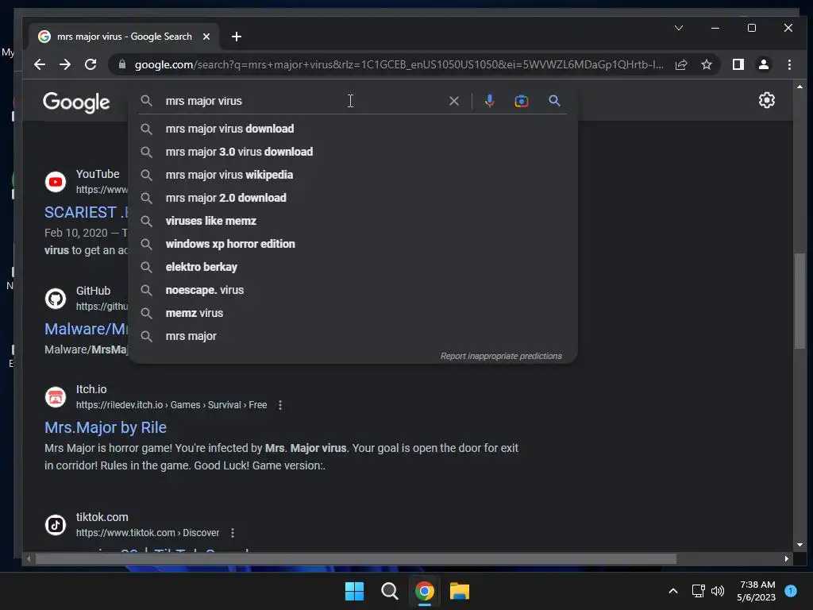Open the Mrs.Major by Rile result

coord(106,427)
